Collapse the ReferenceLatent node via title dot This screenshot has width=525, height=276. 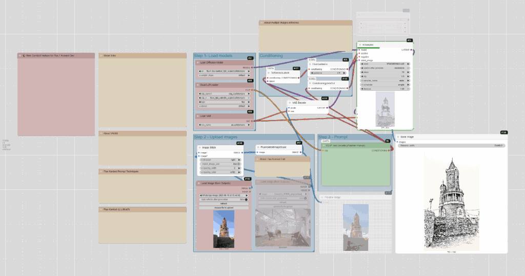tap(269, 73)
